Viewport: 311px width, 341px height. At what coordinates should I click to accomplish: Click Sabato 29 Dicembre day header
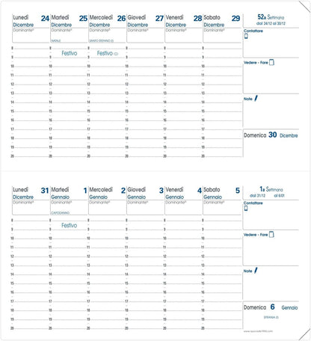[221, 21]
